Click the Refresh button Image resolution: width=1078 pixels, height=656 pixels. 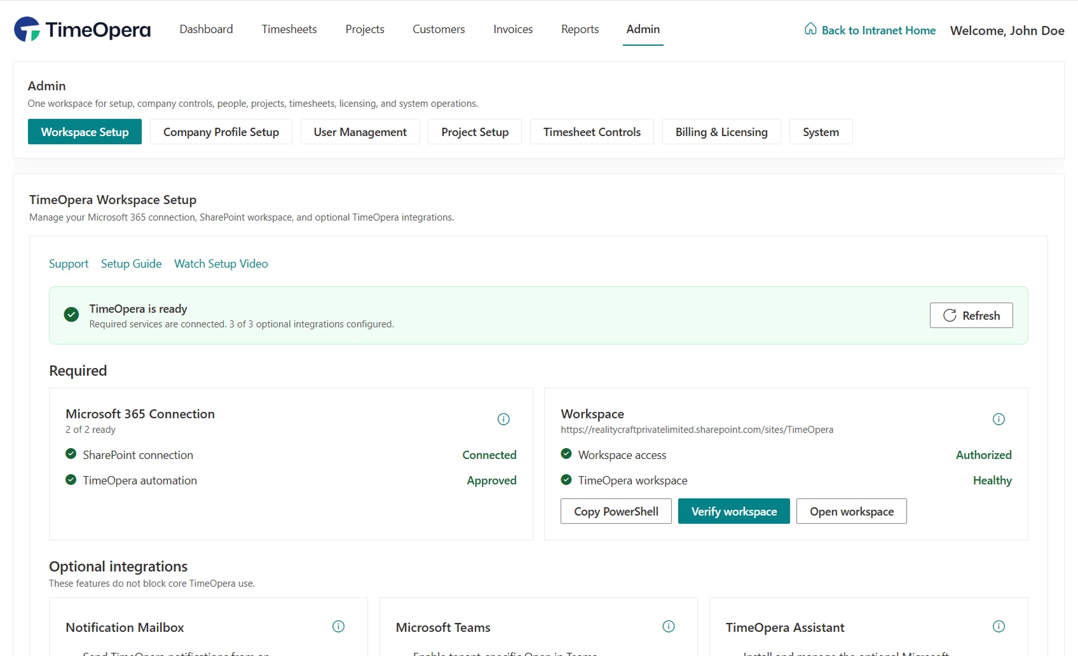[x=971, y=315]
